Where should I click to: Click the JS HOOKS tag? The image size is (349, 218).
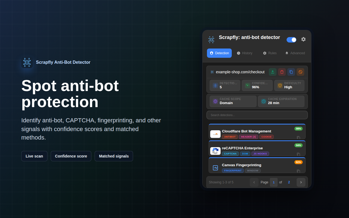click(x=260, y=154)
